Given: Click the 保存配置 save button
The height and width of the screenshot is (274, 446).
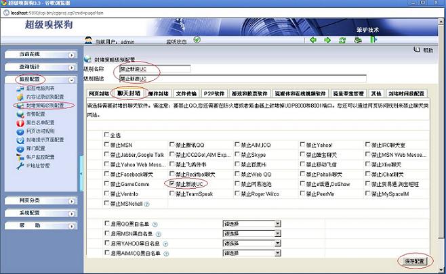Looking at the screenshot, I should 413,261.
